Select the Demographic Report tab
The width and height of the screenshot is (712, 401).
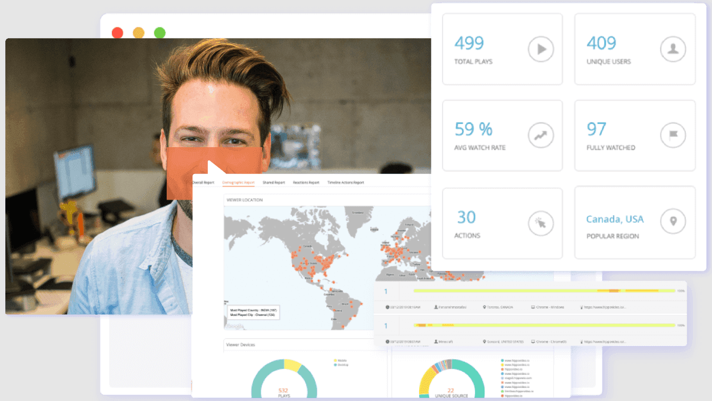pos(238,182)
